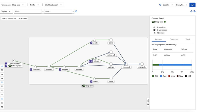
Task: Click the NR legend entry
Action: (x=188, y=76)
